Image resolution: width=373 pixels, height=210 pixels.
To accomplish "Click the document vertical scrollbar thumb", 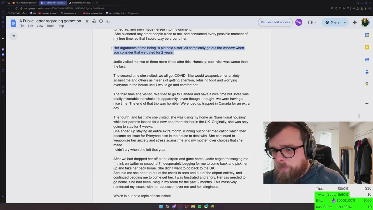I will (359, 116).
